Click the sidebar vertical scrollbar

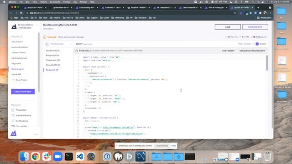(39, 62)
